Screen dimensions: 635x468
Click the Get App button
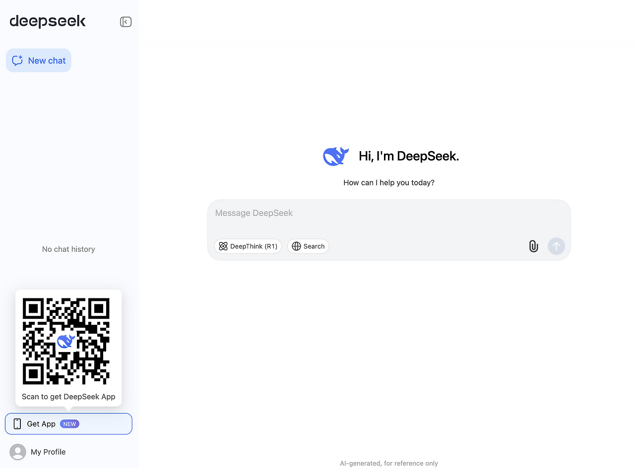[68, 424]
